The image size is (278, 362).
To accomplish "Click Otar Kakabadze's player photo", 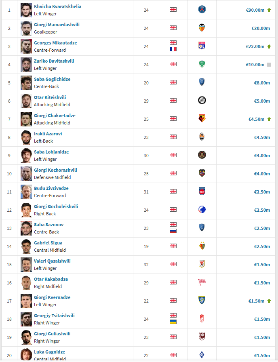I will point(26,283).
